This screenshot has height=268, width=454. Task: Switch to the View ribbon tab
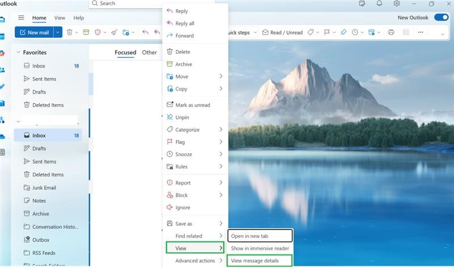tap(60, 18)
